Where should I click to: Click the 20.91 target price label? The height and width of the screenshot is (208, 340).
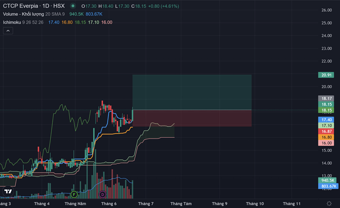click(x=326, y=75)
